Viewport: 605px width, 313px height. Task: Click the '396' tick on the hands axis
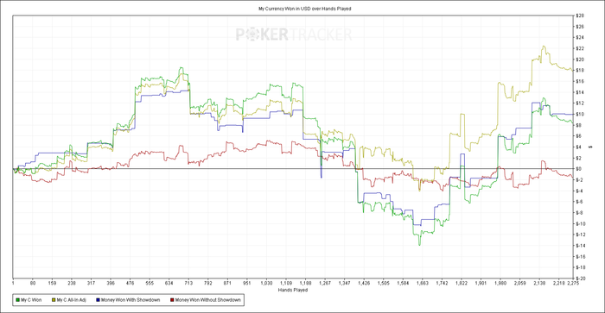[x=111, y=283]
